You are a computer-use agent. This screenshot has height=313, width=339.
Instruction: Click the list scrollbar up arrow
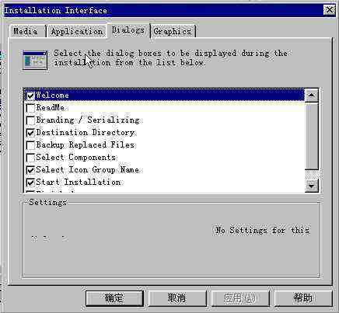click(312, 96)
